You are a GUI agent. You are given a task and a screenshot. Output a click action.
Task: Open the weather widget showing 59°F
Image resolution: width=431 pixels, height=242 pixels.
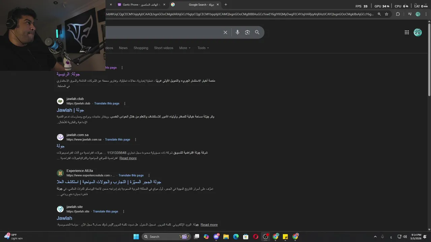pos(14,237)
